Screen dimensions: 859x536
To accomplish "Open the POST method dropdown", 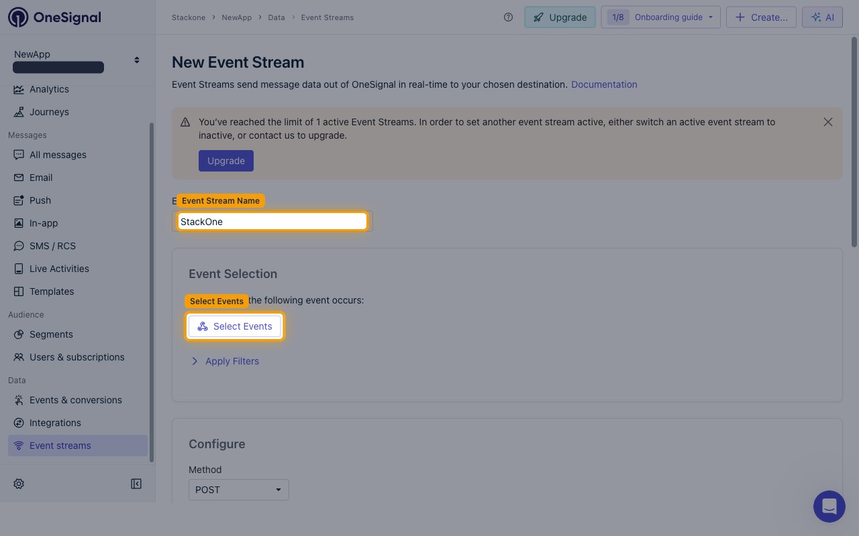I will 239,490.
